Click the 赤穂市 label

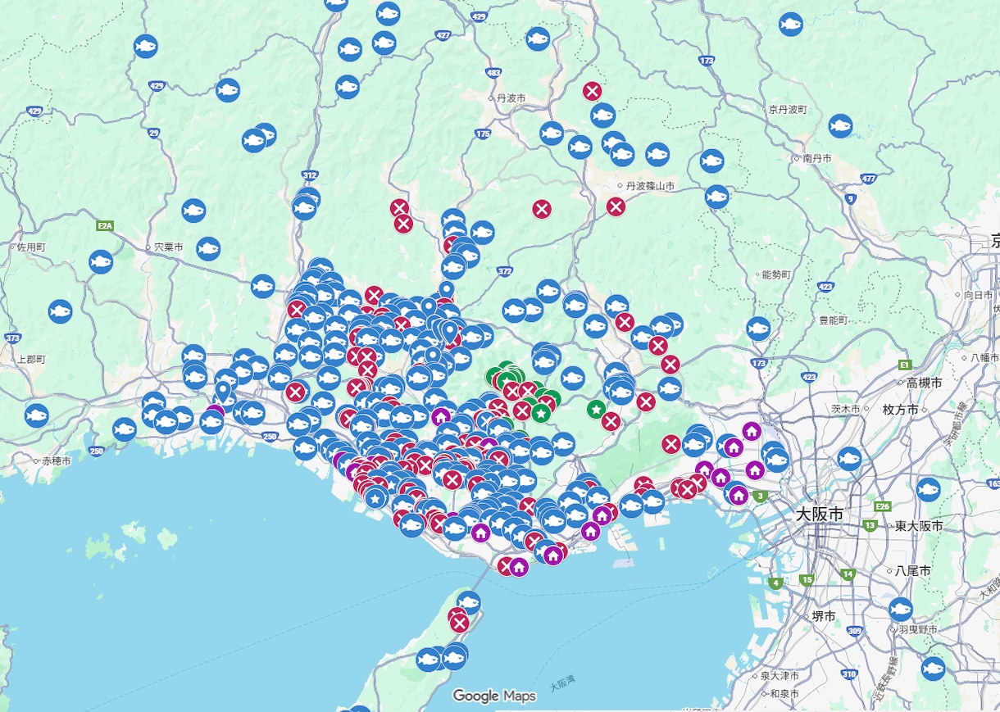[x=57, y=461]
